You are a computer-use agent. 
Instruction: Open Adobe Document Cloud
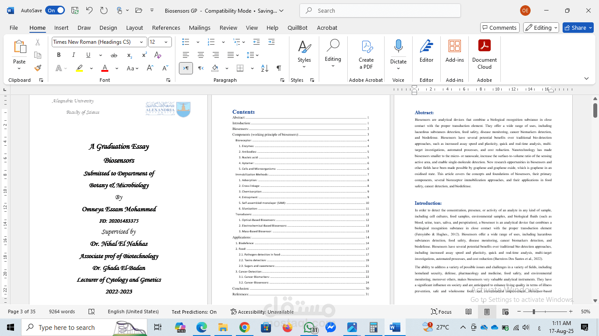point(485,54)
